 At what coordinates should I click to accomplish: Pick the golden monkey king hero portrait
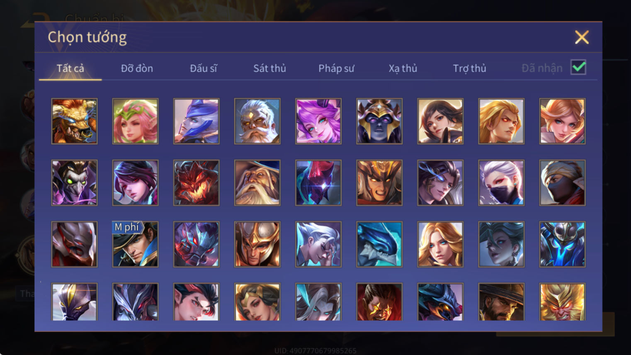(x=562, y=302)
